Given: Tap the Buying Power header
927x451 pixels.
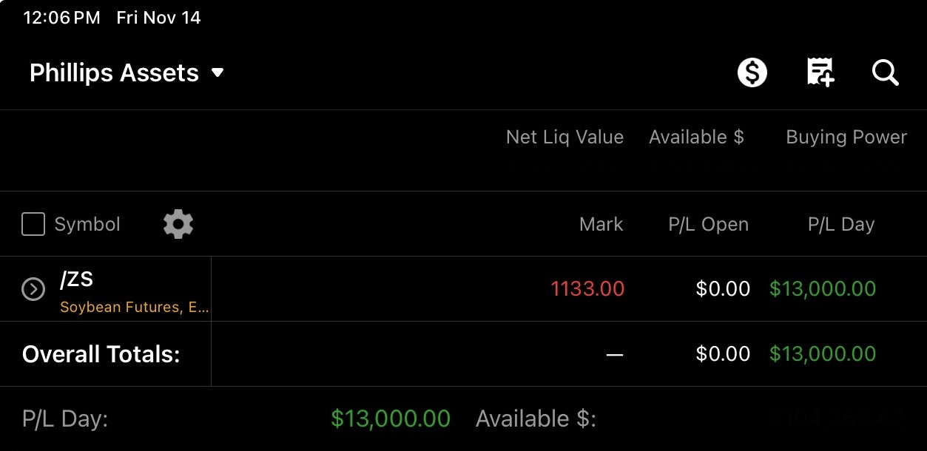Looking at the screenshot, I should (846, 137).
